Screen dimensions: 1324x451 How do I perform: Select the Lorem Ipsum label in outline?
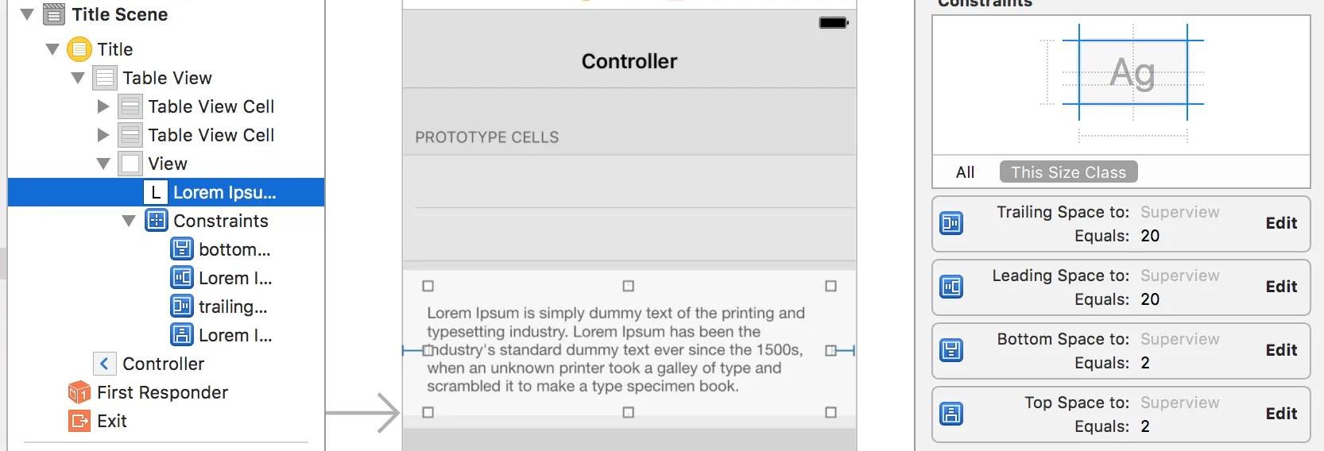[x=224, y=192]
